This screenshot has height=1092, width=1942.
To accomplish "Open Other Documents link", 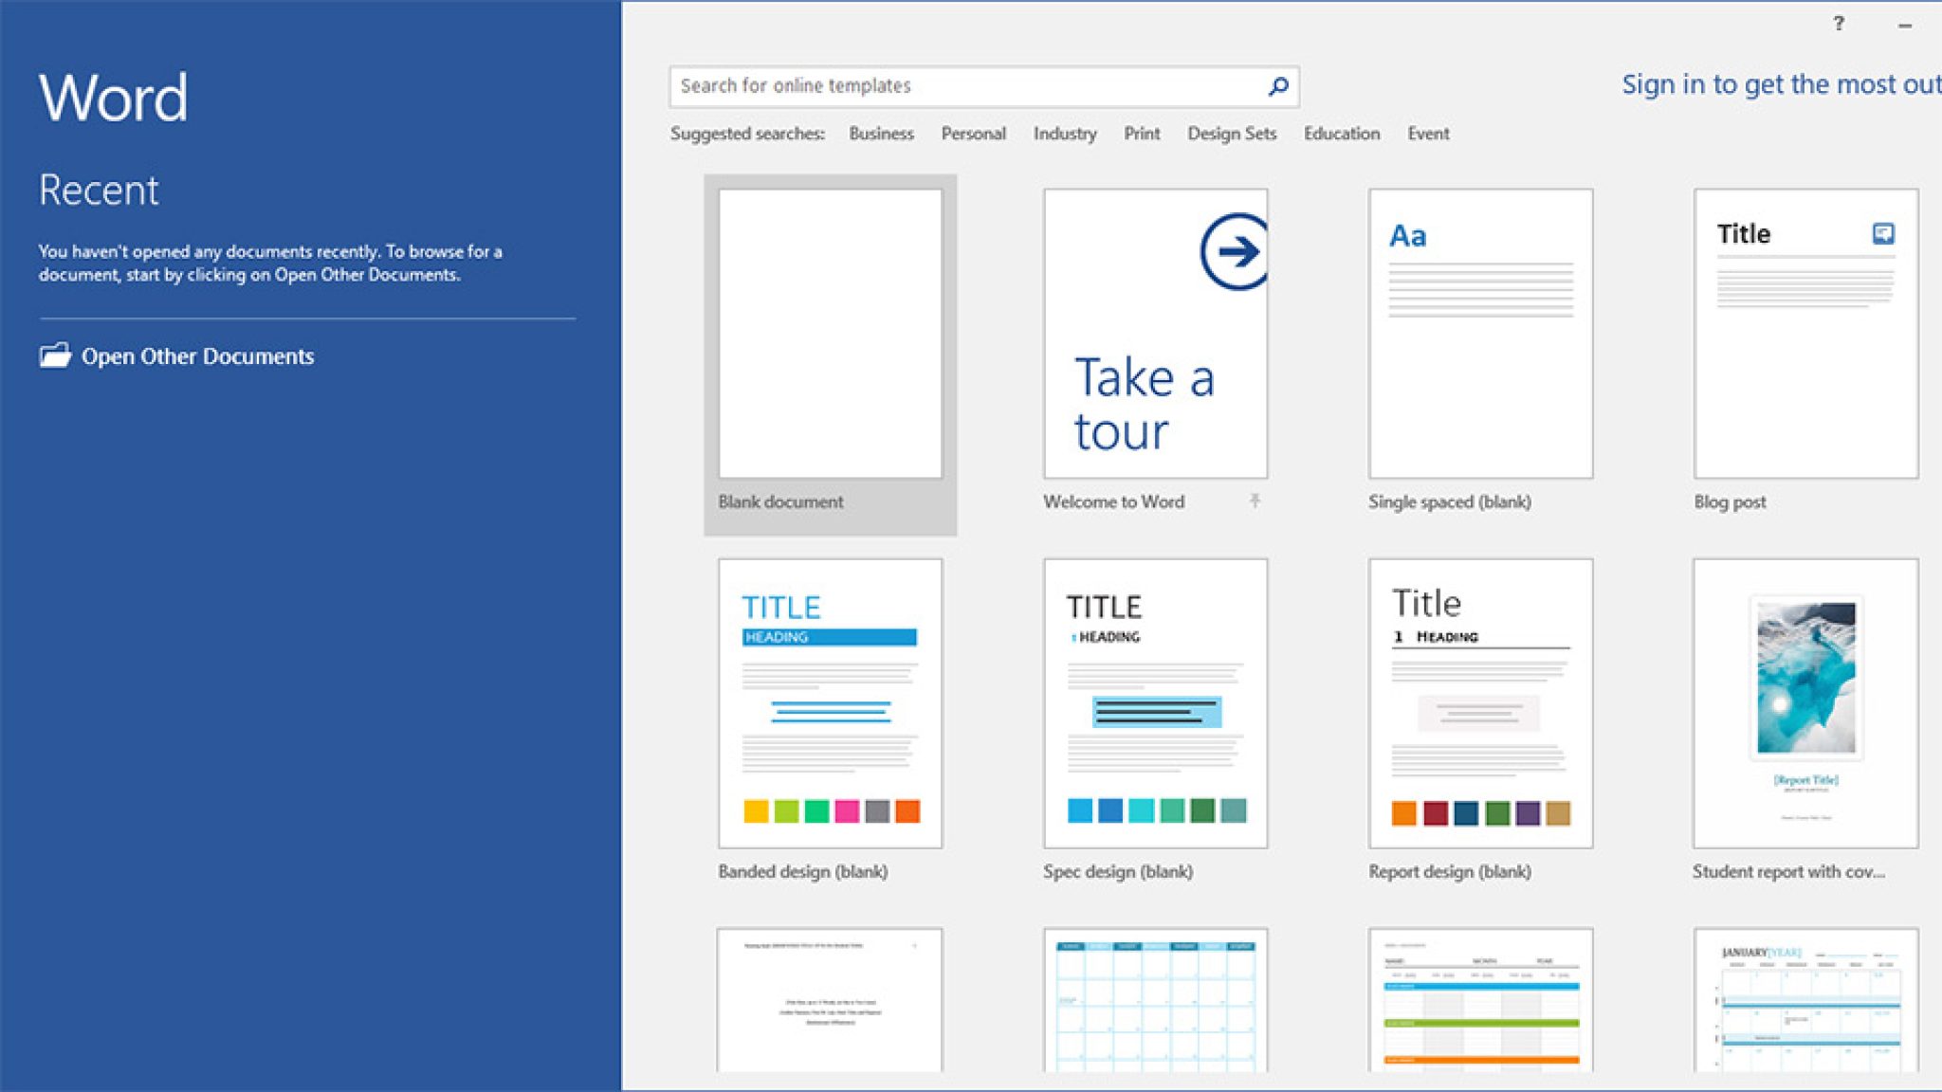I will pos(197,356).
